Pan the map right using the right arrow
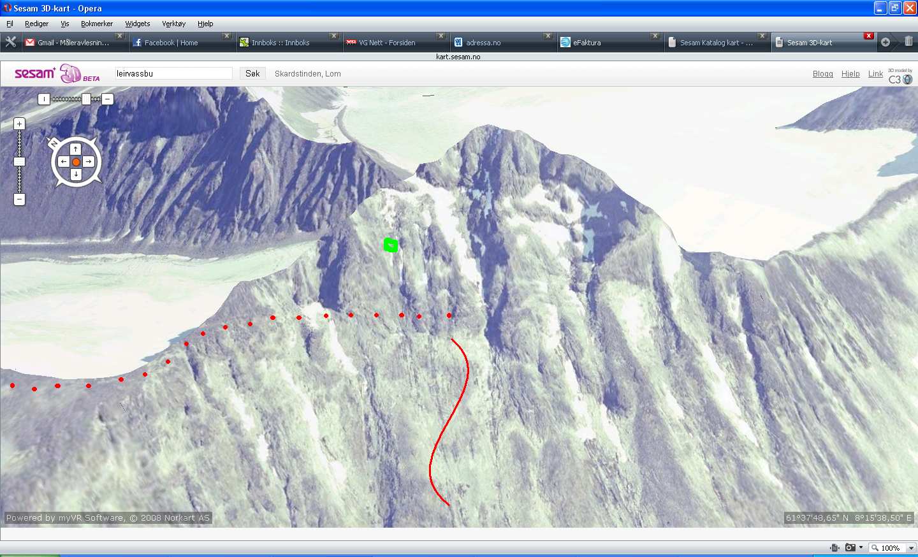This screenshot has width=918, height=557. [x=89, y=162]
